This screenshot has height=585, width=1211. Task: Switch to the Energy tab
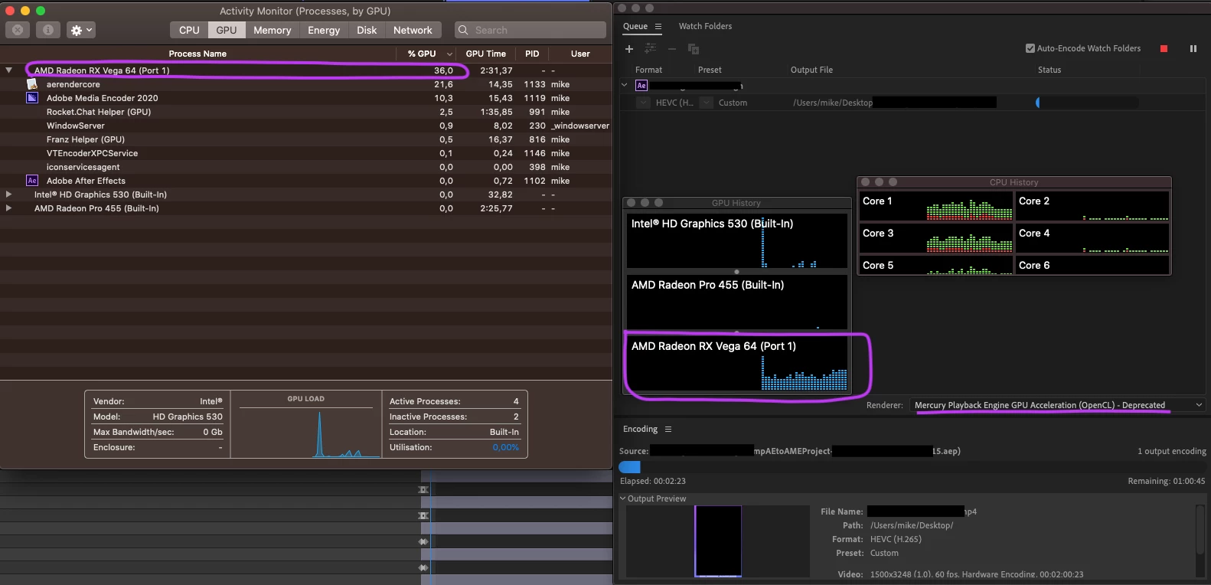(324, 30)
